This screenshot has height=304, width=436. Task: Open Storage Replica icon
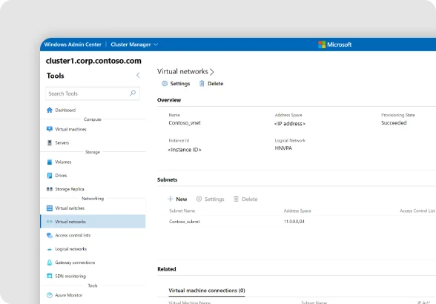pyautogui.click(x=50, y=189)
